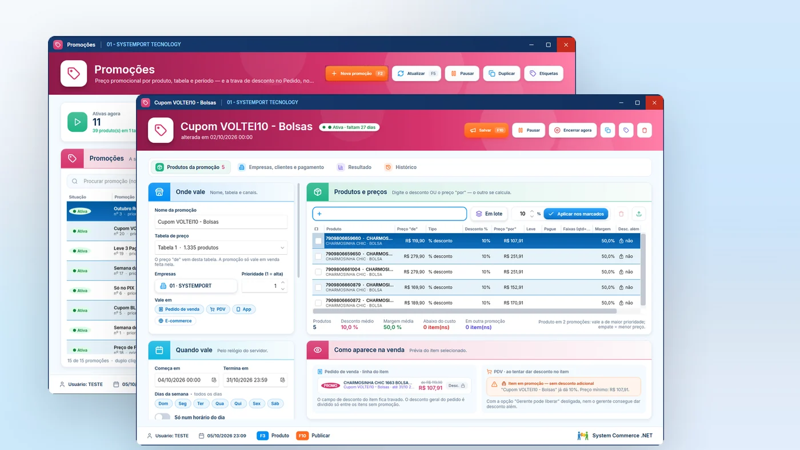Click the duplicate icon in the Cupom VOLTEI10 header

coord(607,130)
